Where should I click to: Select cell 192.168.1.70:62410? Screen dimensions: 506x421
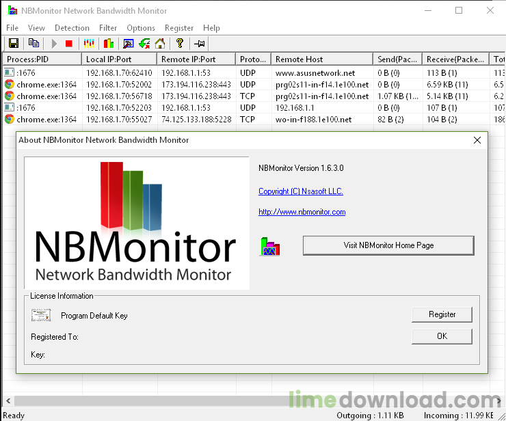(x=119, y=73)
